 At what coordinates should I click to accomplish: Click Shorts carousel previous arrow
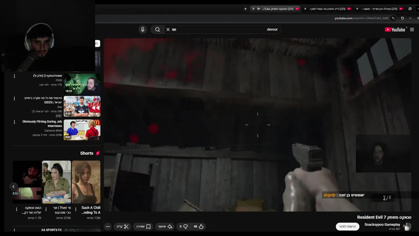coord(13,187)
